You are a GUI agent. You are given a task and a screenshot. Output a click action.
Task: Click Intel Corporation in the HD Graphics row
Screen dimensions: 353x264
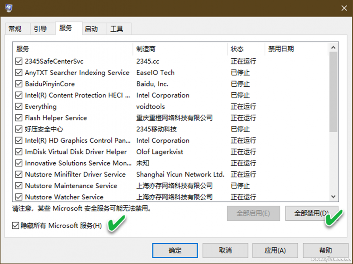(x=163, y=141)
